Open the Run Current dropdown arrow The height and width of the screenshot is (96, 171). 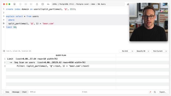tap(166, 51)
